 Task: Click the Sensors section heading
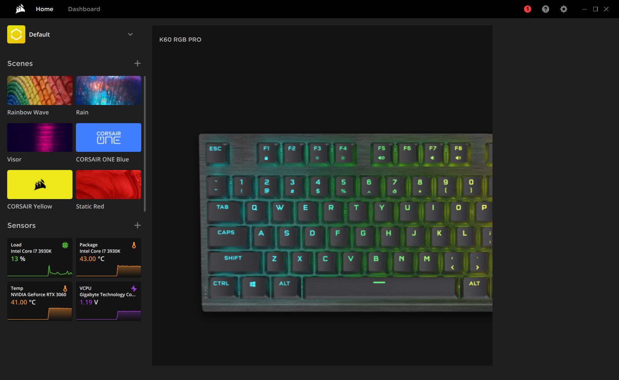[22, 226]
